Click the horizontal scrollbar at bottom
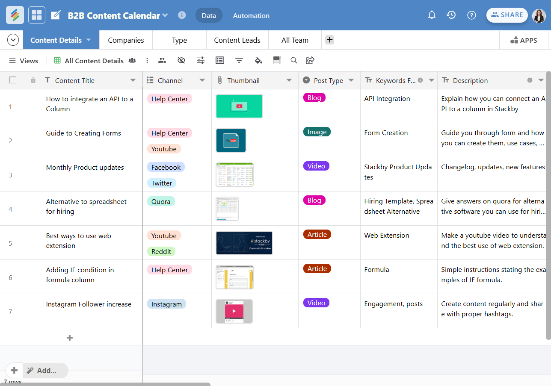Screen dimensions: 551x386 coord(105,384)
